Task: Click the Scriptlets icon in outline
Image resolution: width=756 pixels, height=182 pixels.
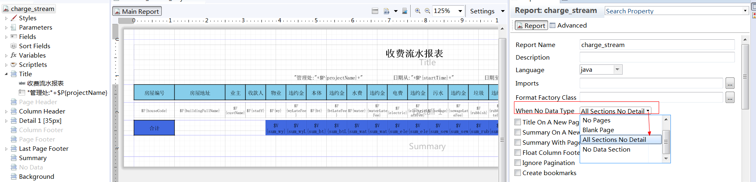Action: [x=14, y=64]
